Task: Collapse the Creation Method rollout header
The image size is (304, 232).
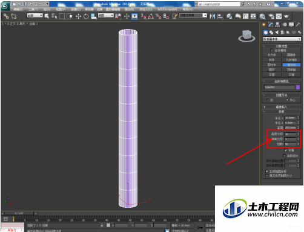Action: click(x=282, y=95)
